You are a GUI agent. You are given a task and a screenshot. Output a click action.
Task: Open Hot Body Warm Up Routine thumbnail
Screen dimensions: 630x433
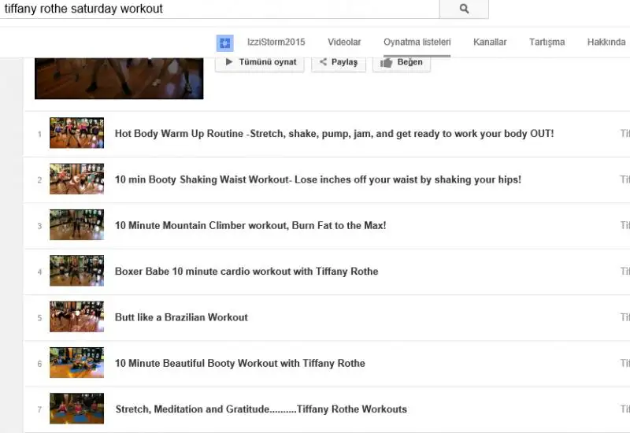click(x=76, y=133)
